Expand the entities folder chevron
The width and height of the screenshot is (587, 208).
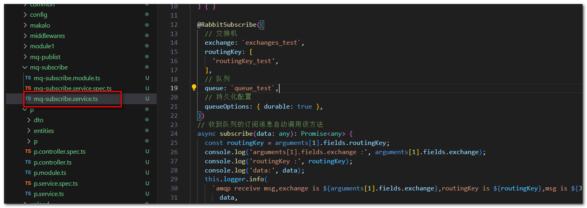click(28, 131)
